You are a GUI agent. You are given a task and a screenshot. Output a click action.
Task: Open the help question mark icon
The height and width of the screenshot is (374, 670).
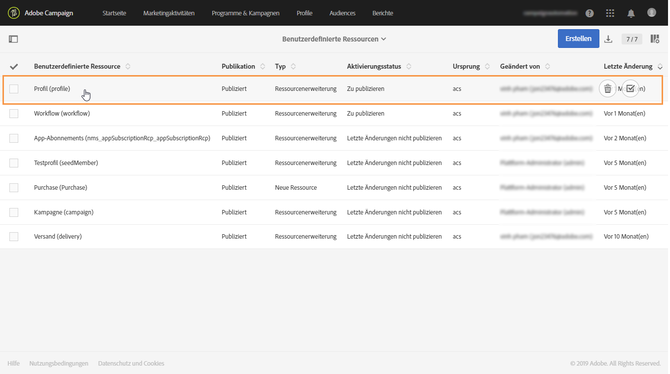[590, 13]
